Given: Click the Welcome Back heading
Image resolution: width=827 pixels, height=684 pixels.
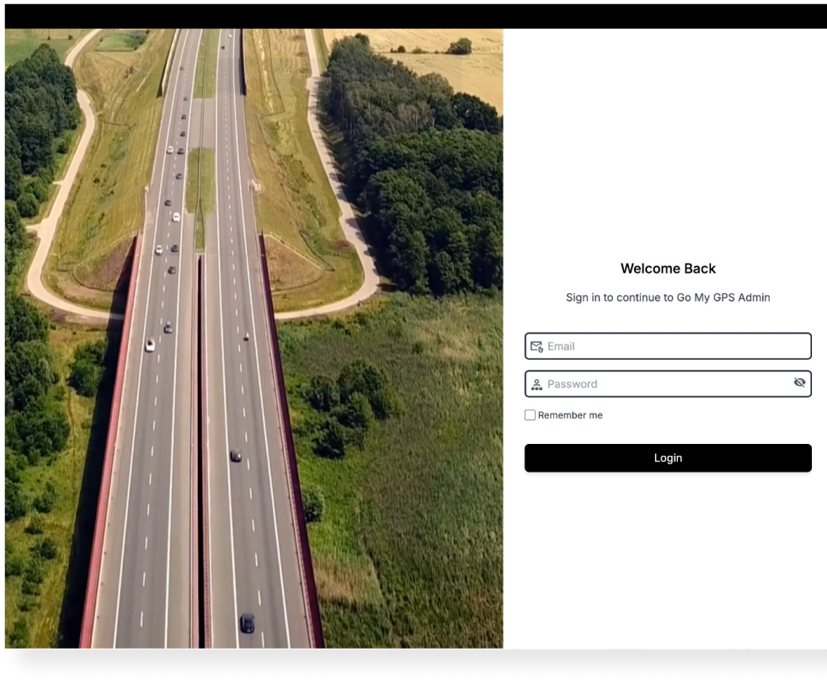Looking at the screenshot, I should (668, 268).
